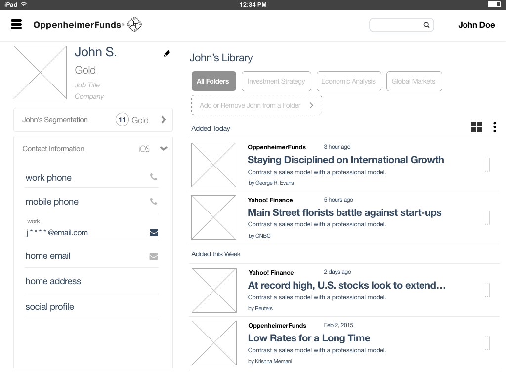Tap the work phone row

click(x=91, y=177)
